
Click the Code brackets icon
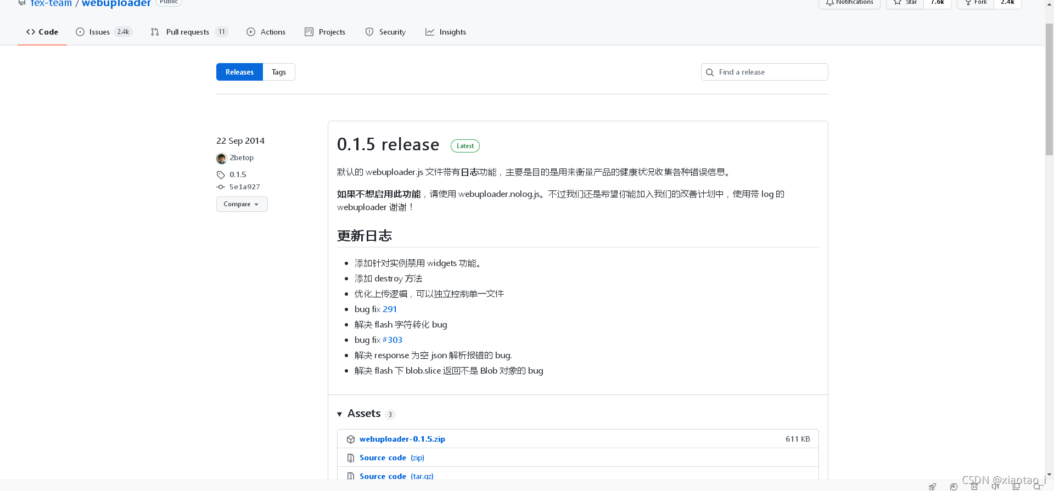(x=31, y=32)
